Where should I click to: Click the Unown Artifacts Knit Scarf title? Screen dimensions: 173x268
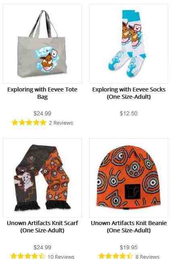[42, 227]
